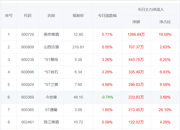180x130 pixels.
Task: Click the 19.58% net ratio
Action: point(165,35)
